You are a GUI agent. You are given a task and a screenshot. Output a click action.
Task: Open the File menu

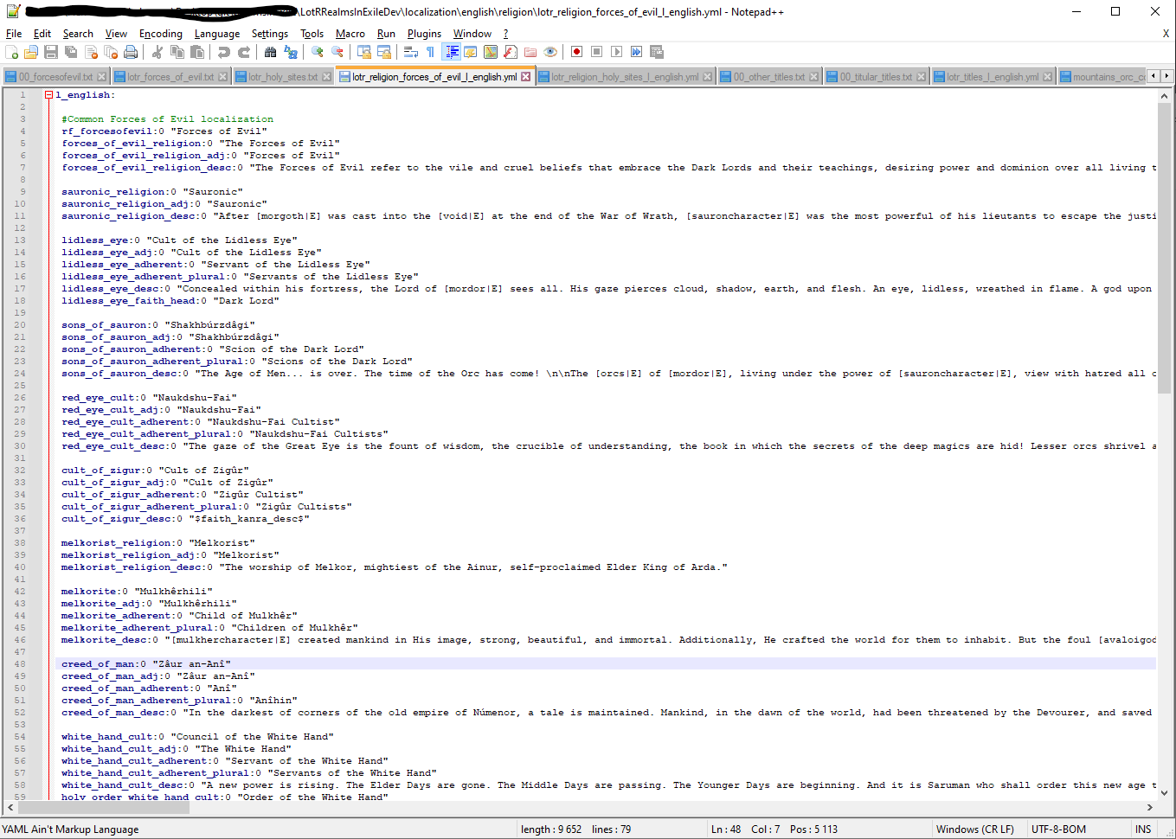click(x=14, y=34)
